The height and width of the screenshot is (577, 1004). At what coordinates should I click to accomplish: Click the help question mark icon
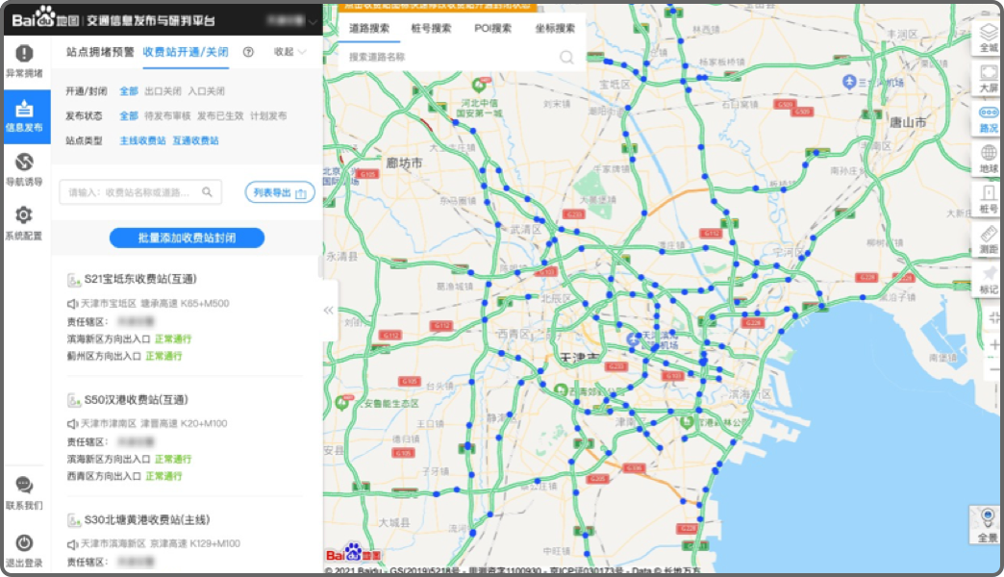[248, 52]
